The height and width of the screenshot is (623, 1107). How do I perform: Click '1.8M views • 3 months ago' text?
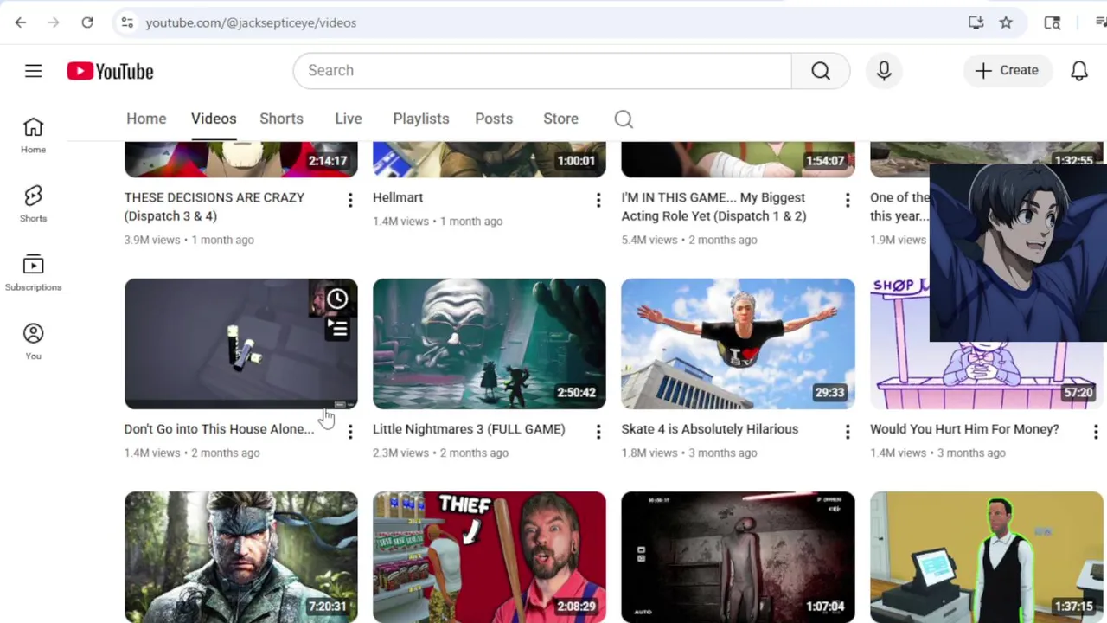click(689, 453)
